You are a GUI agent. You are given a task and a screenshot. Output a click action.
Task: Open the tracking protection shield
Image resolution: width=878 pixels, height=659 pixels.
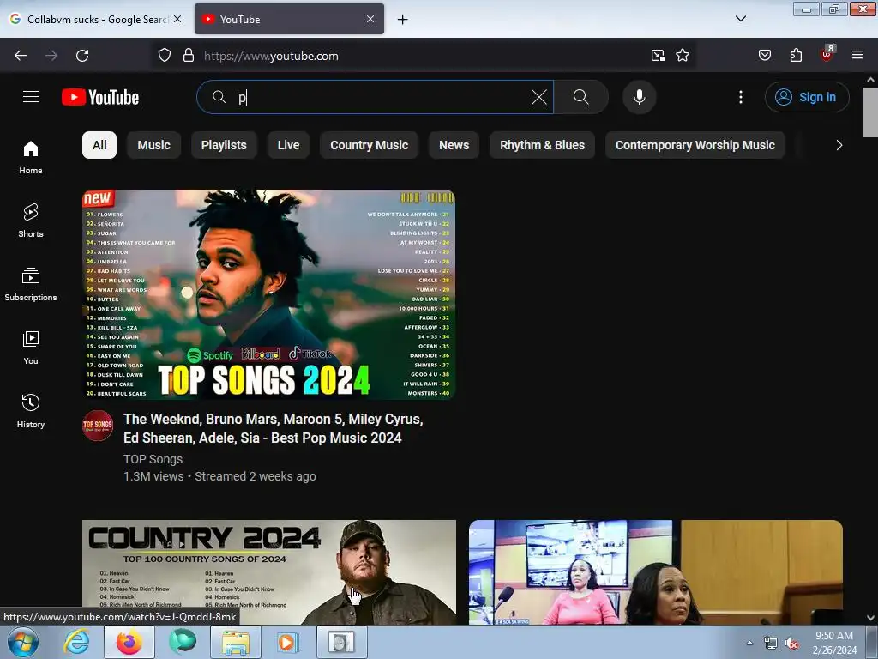pyautogui.click(x=164, y=56)
